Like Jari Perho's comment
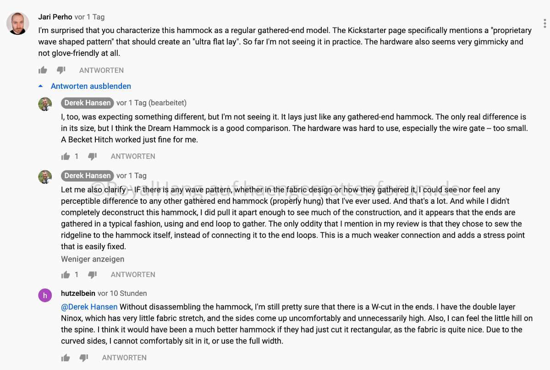 [x=43, y=70]
